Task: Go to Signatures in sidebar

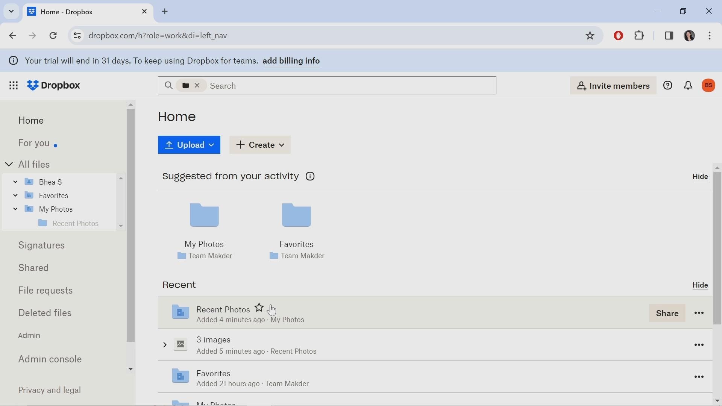Action: 41,245
